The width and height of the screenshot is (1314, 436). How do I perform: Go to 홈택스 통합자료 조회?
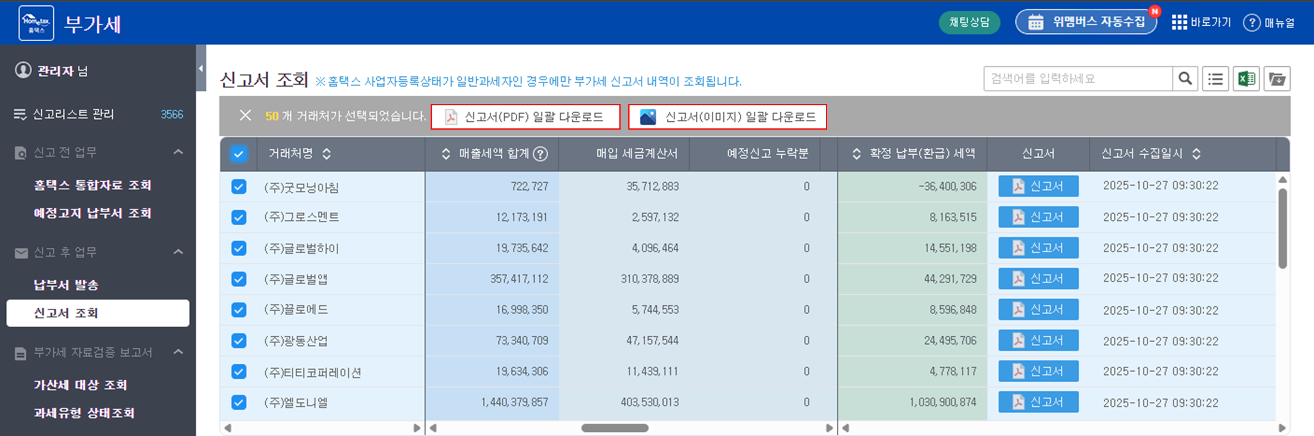[x=93, y=185]
